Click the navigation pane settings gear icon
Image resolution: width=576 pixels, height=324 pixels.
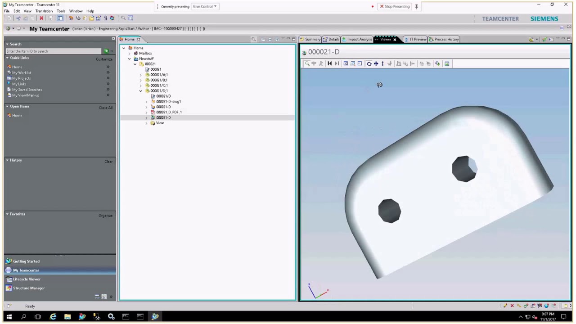pyautogui.click(x=113, y=39)
